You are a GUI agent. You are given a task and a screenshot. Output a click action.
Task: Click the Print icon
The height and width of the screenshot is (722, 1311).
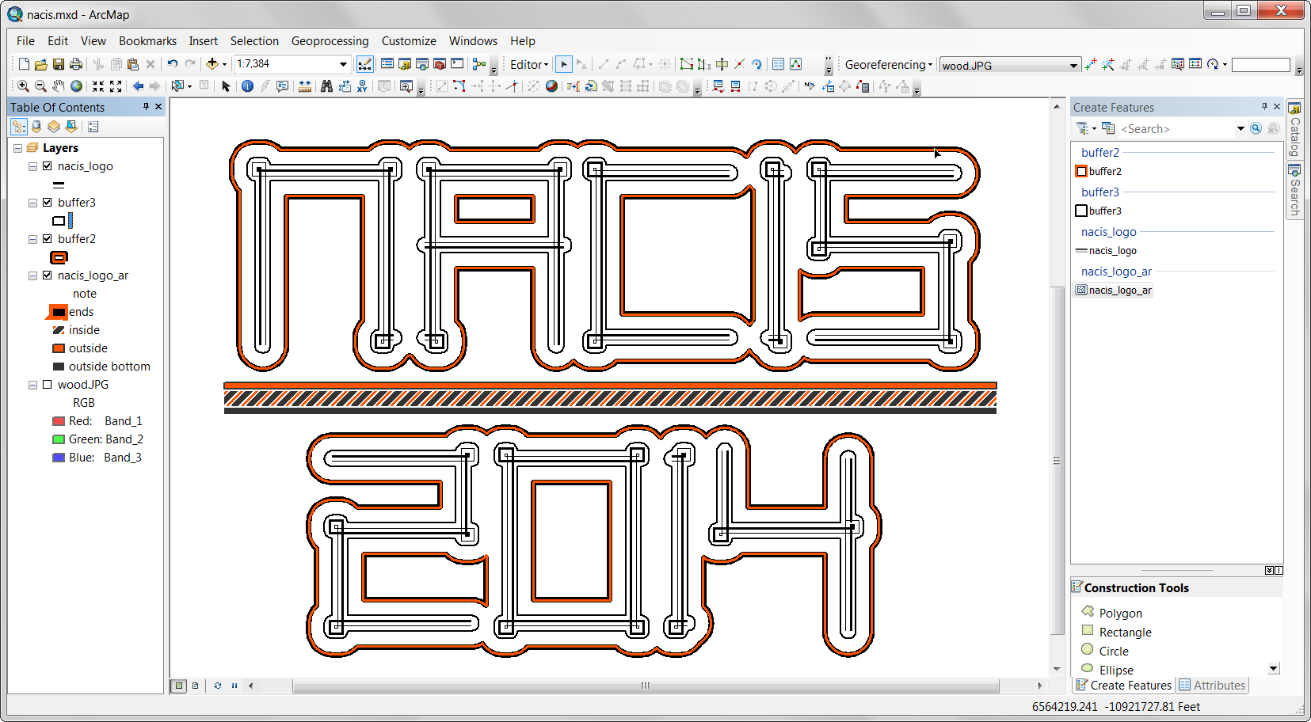tap(76, 64)
